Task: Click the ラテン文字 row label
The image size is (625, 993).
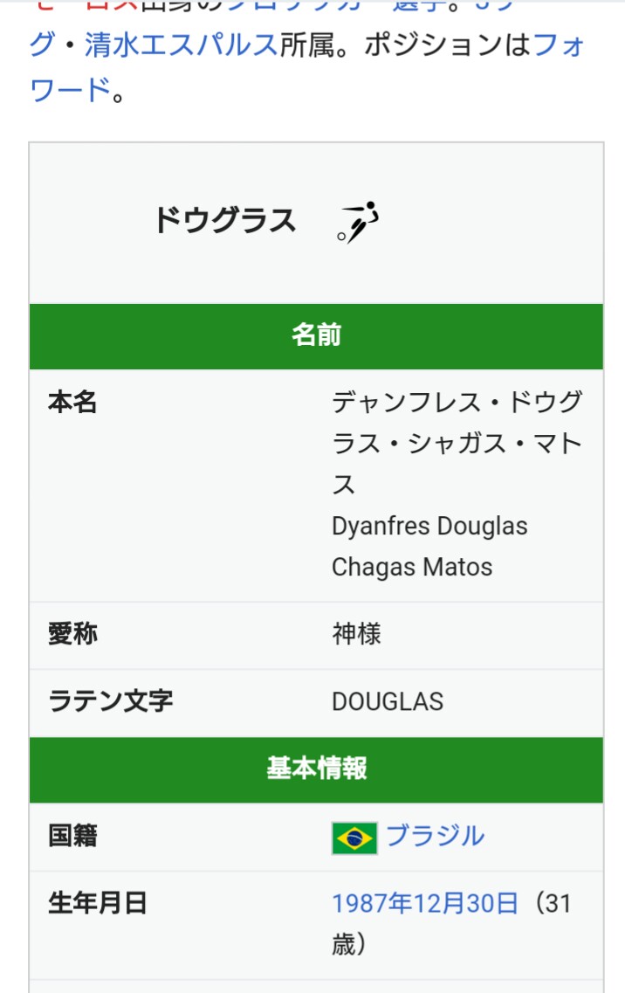Action: [110, 701]
